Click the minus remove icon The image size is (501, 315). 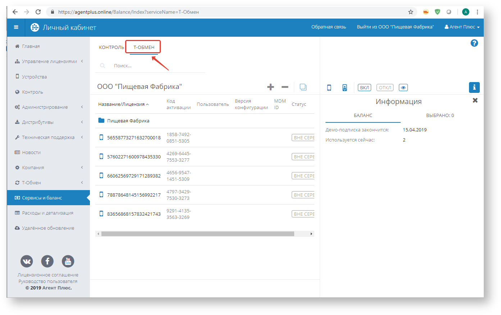coord(285,87)
